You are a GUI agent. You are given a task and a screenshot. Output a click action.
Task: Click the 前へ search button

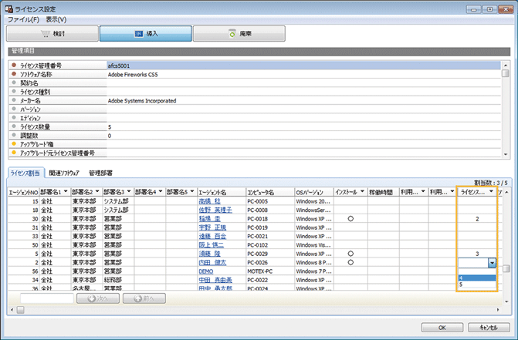coord(144,298)
